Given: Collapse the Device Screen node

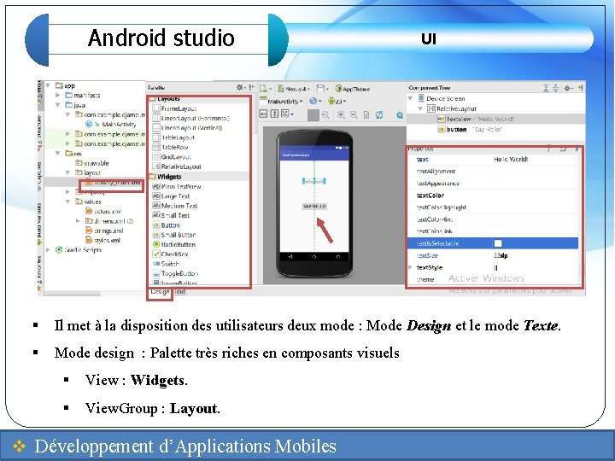Looking at the screenshot, I should tap(411, 98).
